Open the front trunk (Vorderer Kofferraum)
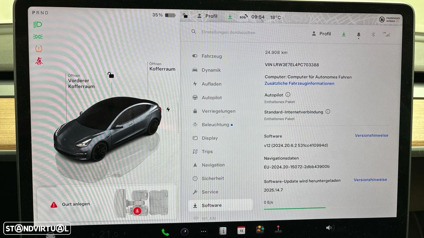This screenshot has width=424, height=238. coord(81,81)
